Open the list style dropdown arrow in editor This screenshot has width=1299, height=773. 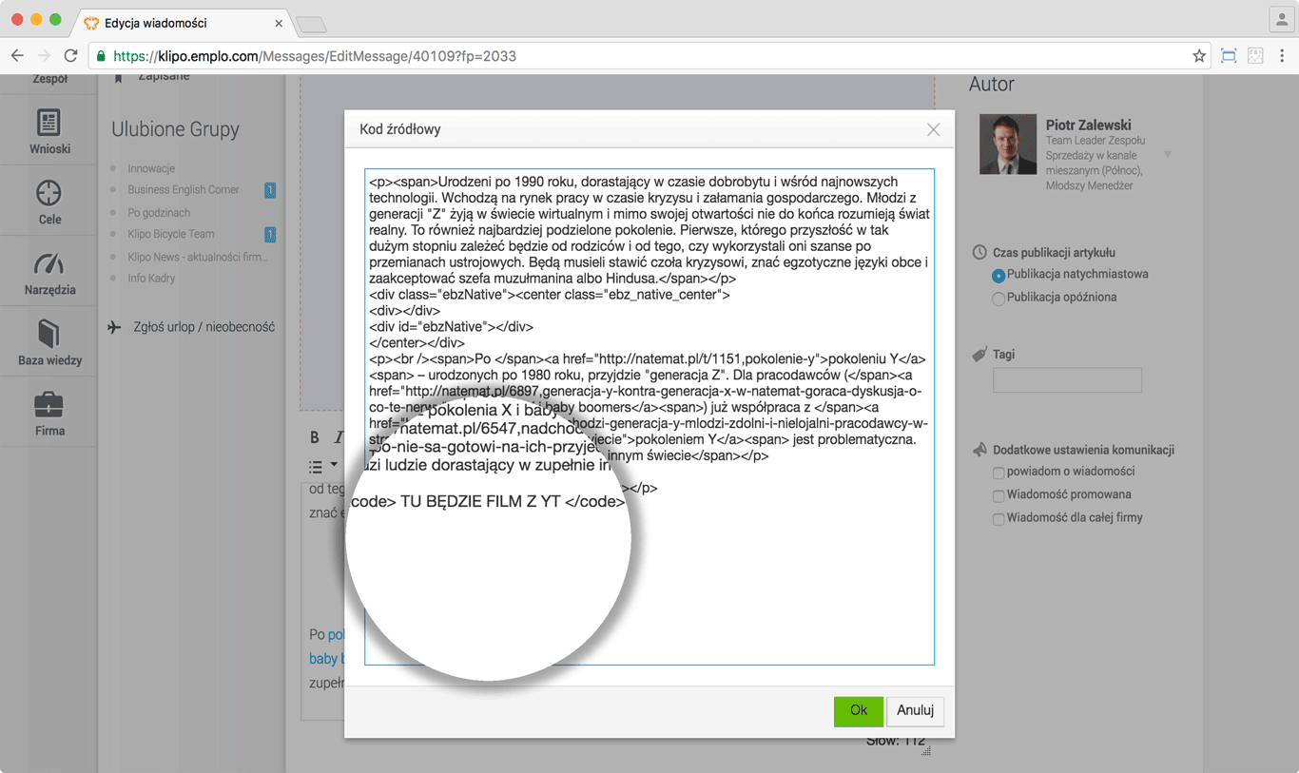pos(334,466)
